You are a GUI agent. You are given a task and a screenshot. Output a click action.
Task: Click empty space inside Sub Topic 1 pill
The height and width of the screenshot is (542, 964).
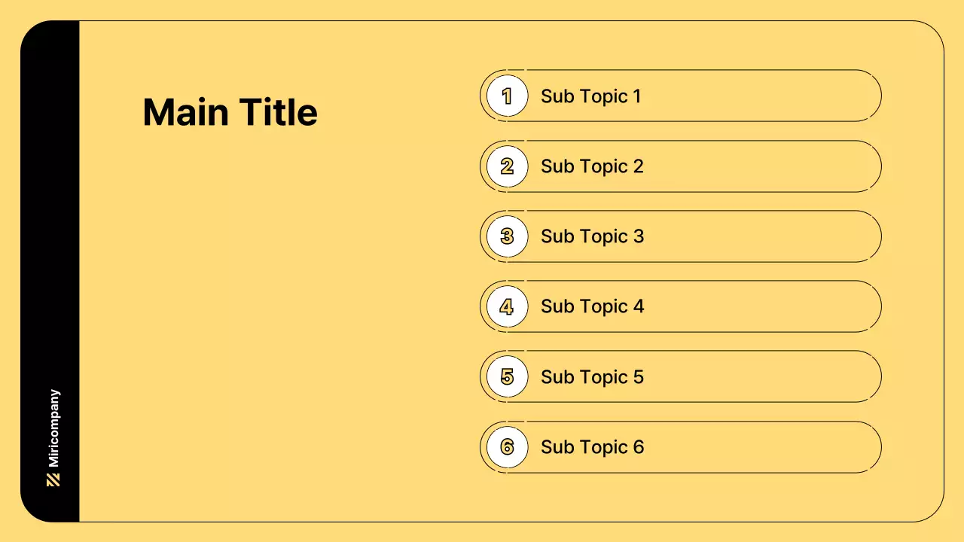tap(761, 96)
